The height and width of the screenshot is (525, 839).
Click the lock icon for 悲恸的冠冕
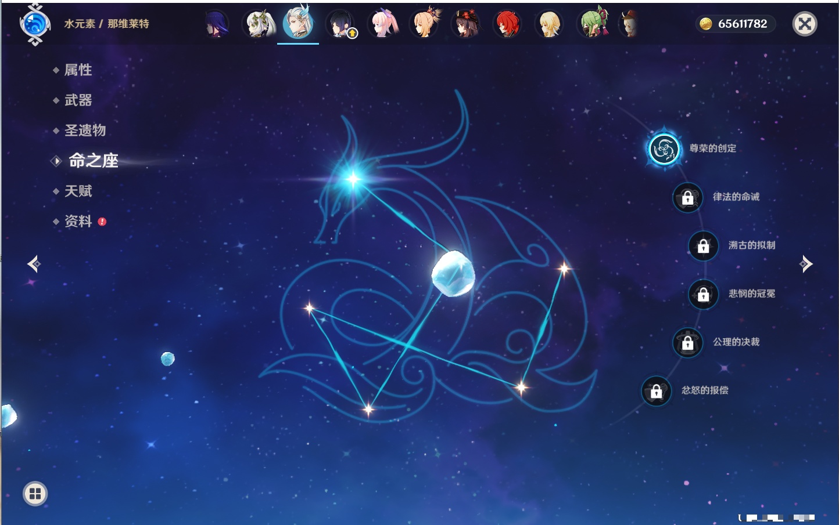click(x=703, y=294)
